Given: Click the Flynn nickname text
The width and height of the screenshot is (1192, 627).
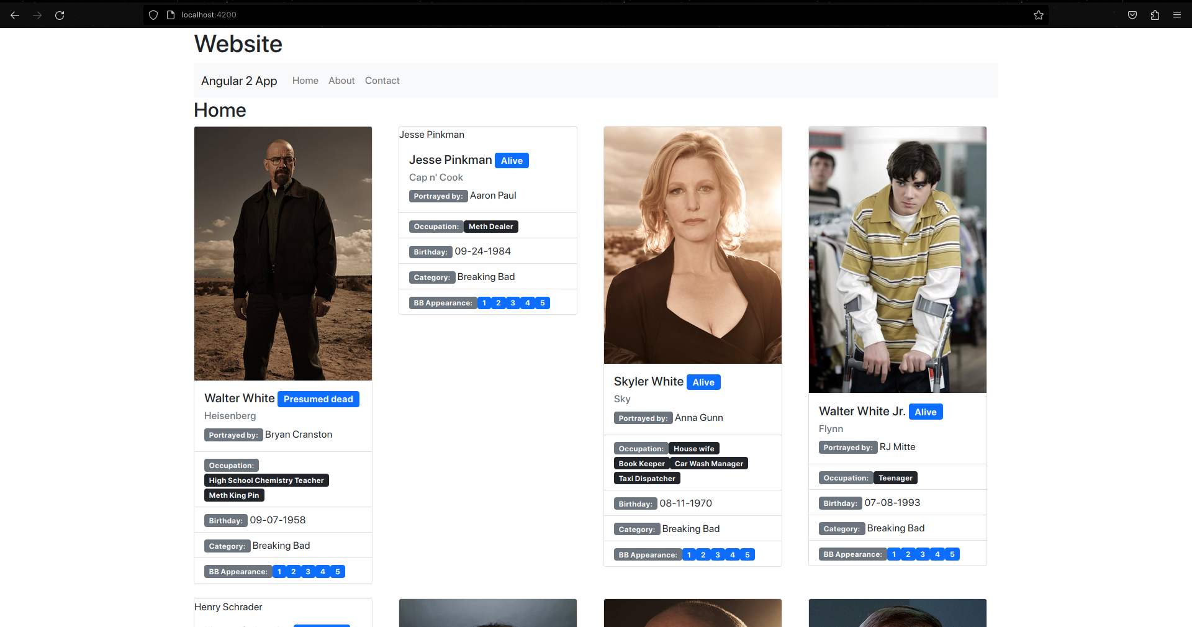Looking at the screenshot, I should point(831,429).
